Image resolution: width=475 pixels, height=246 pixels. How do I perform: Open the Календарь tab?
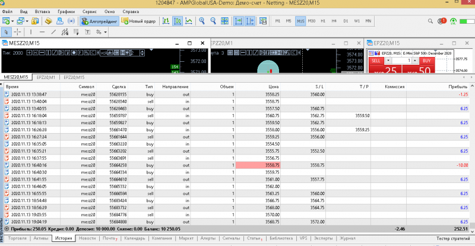(x=134, y=238)
